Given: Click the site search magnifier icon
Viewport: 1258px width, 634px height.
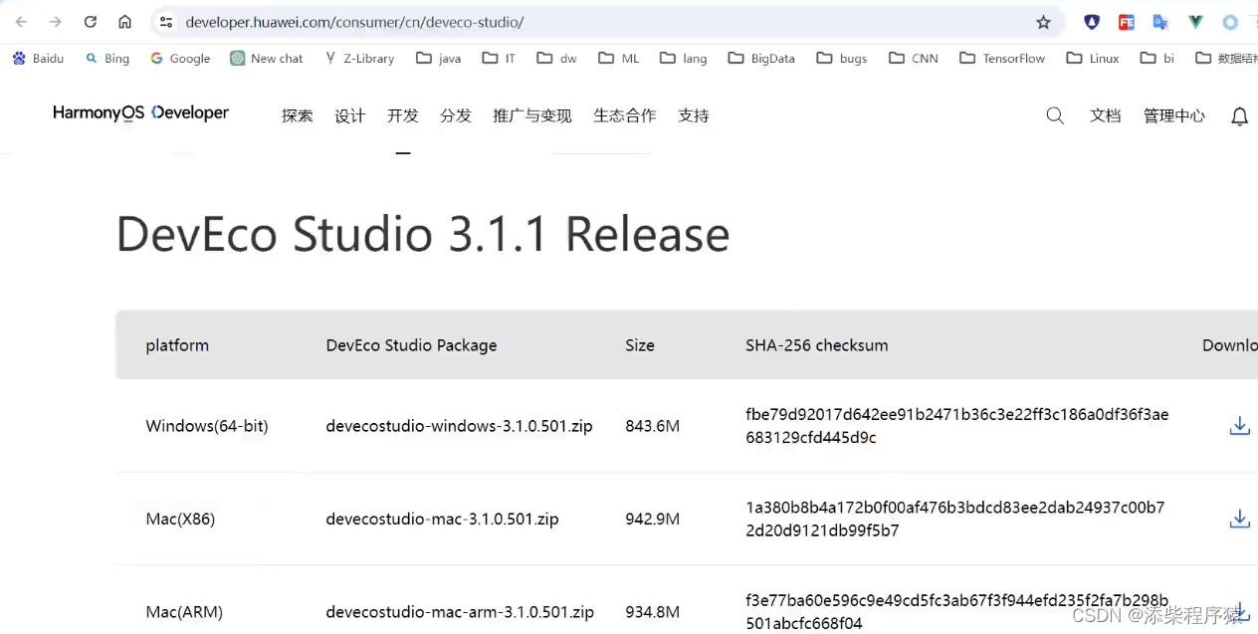Looking at the screenshot, I should pos(1055,115).
